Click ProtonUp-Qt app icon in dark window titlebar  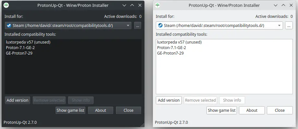click(x=6, y=5)
